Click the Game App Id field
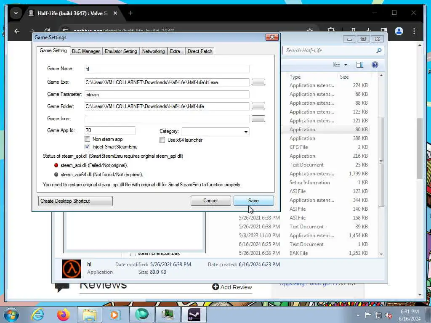 coord(110,130)
